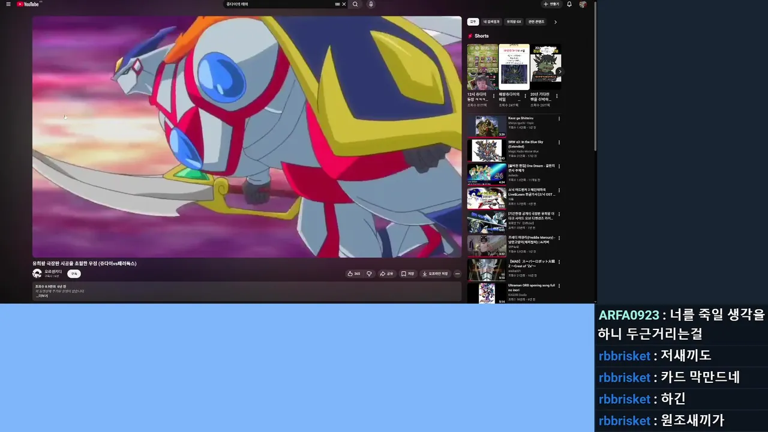Share the video with '공유' button
This screenshot has width=768, height=432.
point(386,274)
